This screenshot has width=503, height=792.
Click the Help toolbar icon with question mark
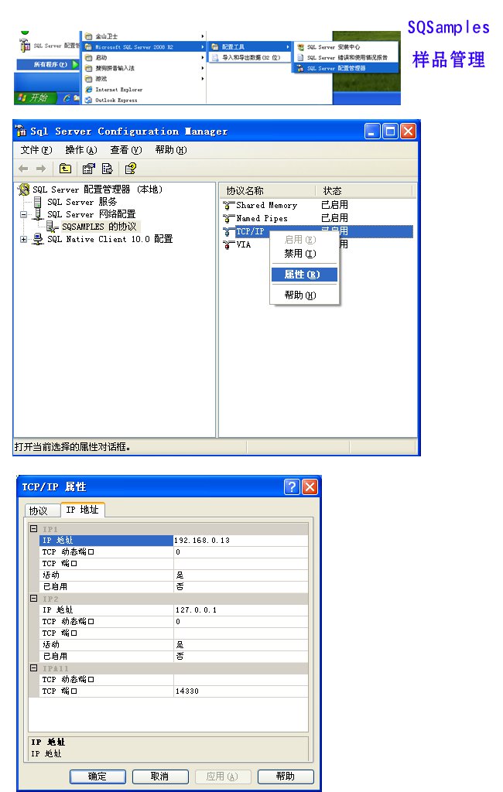pos(131,169)
